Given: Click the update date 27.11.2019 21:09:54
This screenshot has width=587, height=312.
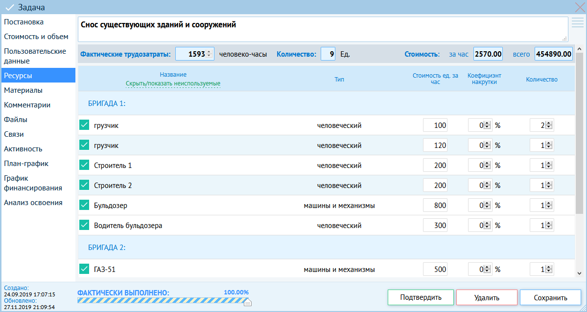Looking at the screenshot, I should coord(29,307).
